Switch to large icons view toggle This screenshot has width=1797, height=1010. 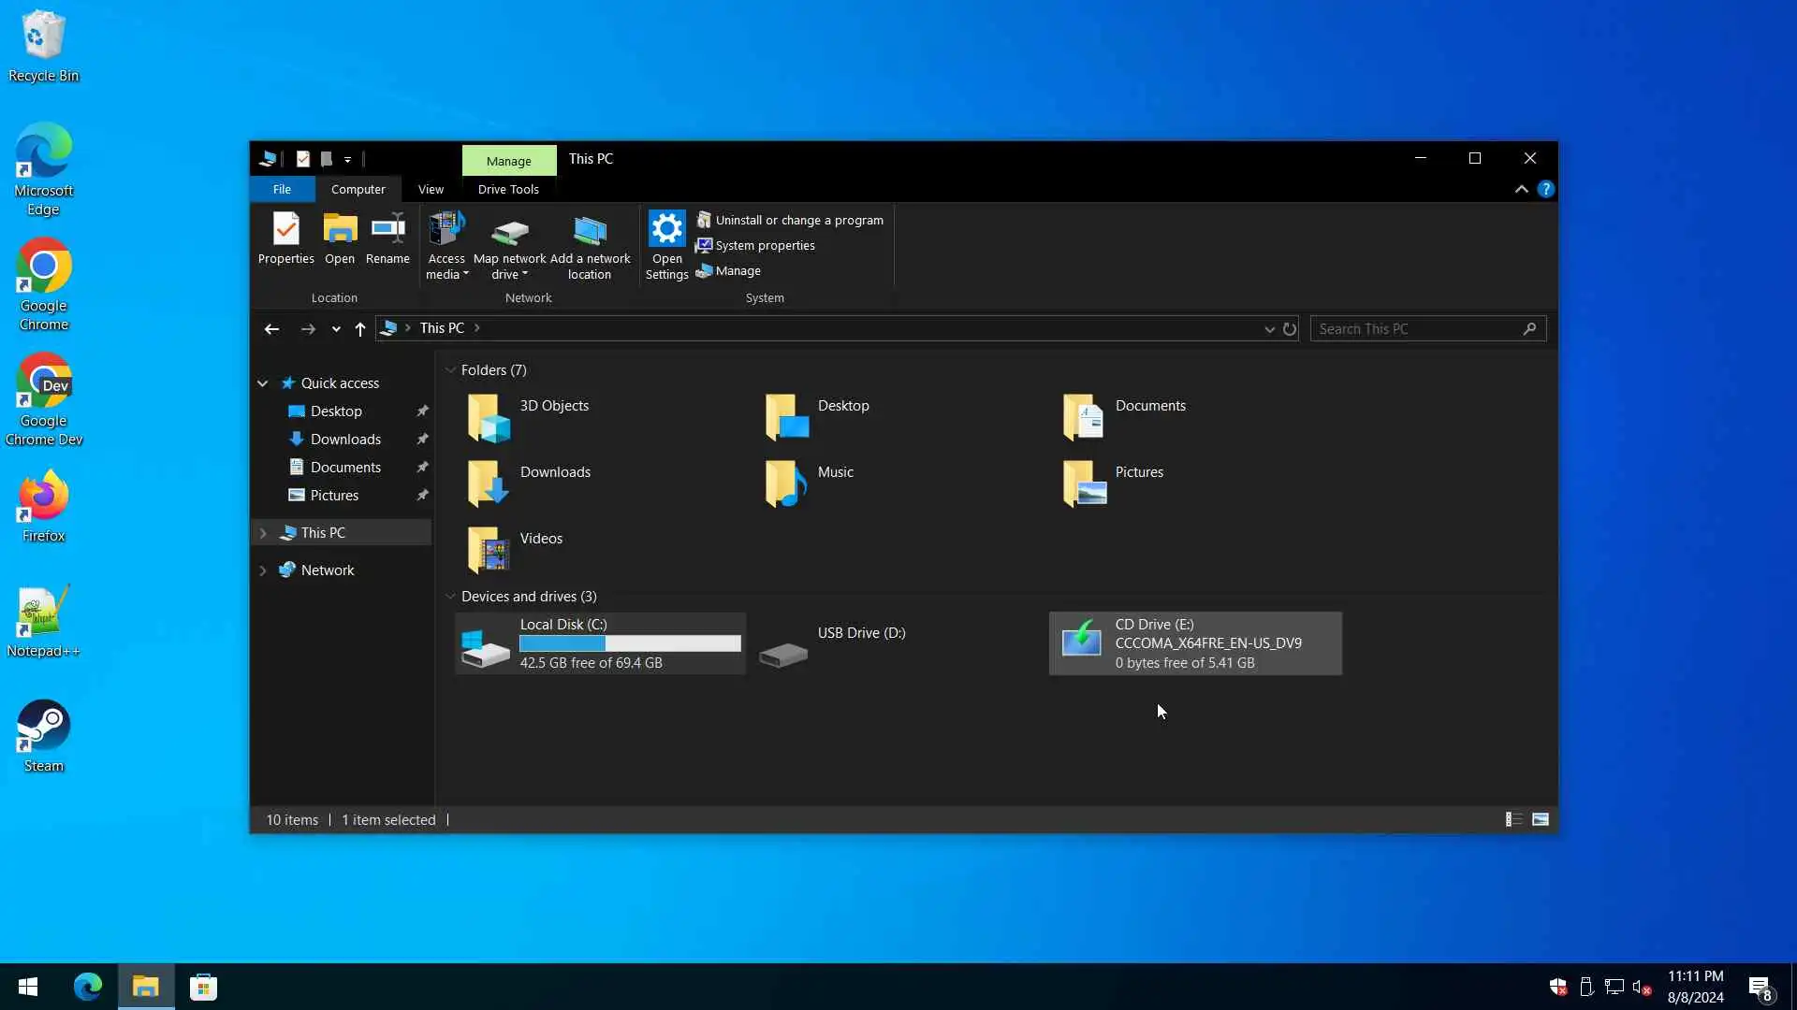(x=1540, y=820)
